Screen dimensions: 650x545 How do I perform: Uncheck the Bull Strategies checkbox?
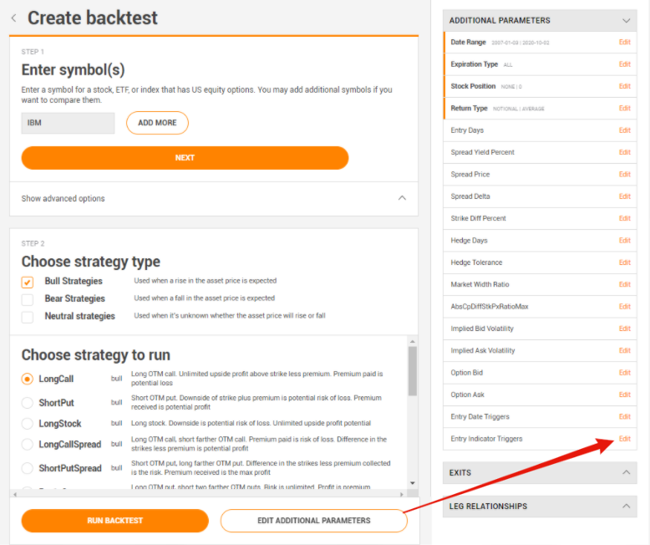coord(28,282)
